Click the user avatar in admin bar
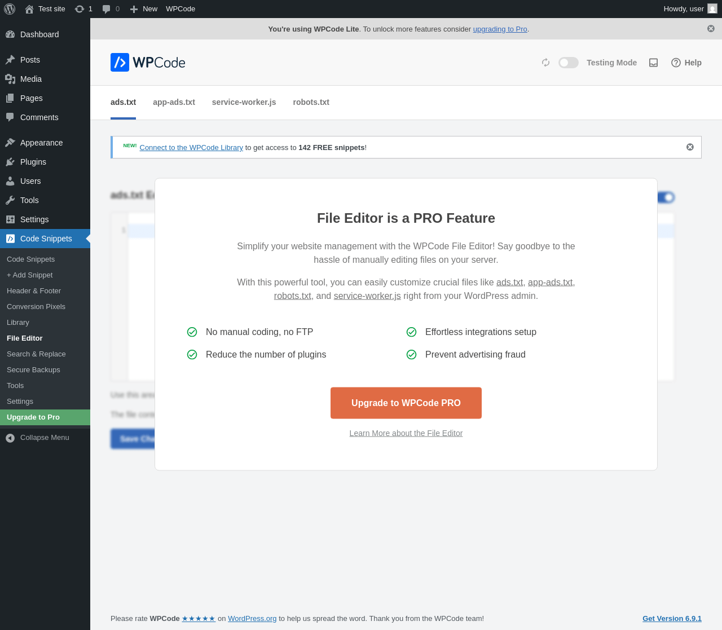722x630 pixels. pos(712,9)
